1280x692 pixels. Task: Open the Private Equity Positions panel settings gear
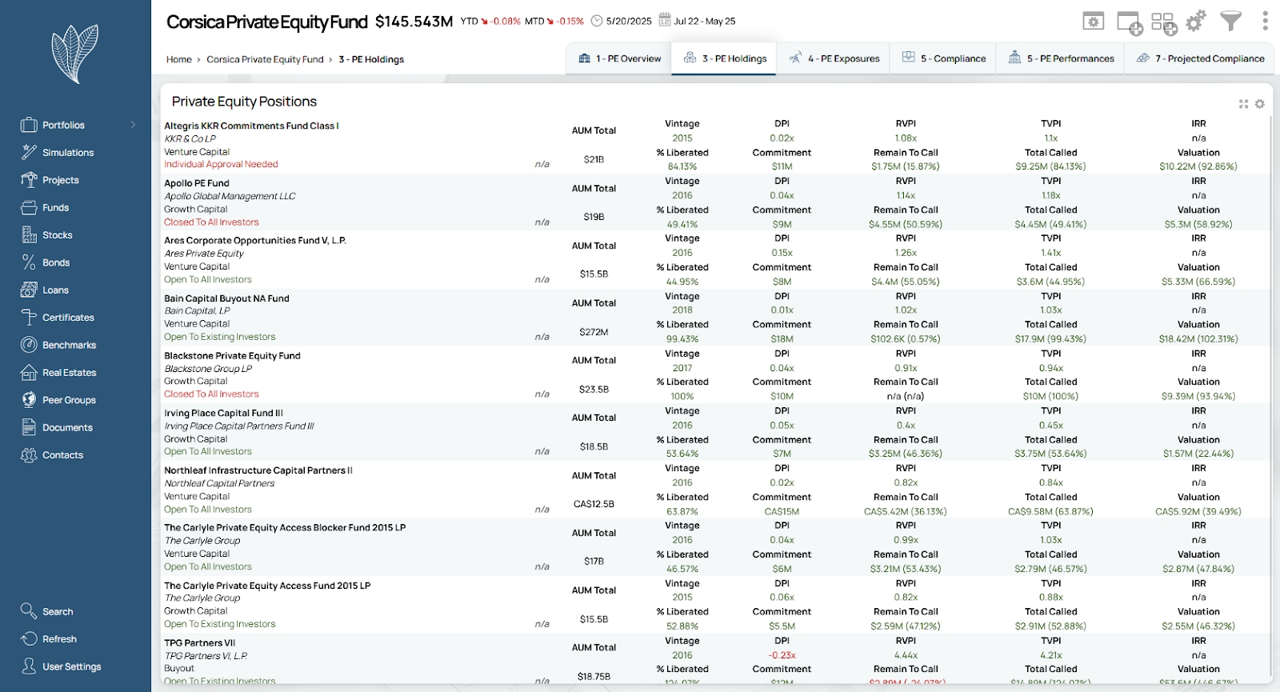coord(1260,104)
